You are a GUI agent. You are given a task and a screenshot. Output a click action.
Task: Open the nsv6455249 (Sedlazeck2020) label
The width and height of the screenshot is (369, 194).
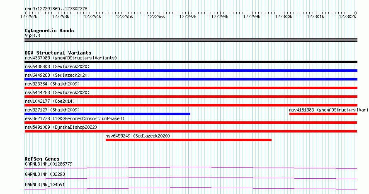pos(138,136)
